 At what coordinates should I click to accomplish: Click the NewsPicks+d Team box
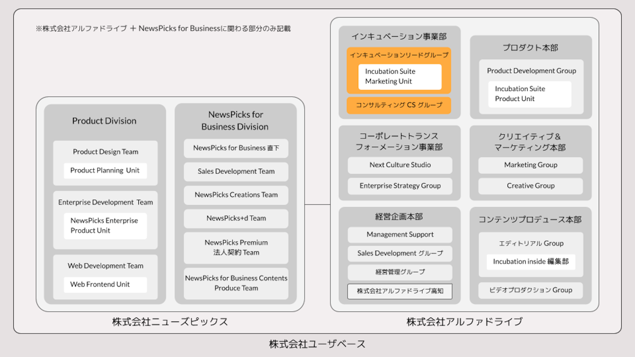pos(236,218)
